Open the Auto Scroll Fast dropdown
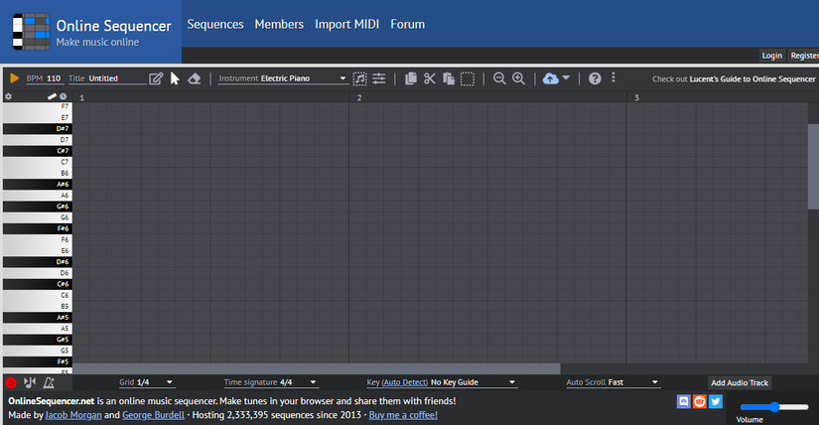This screenshot has width=819, height=425. click(x=613, y=382)
